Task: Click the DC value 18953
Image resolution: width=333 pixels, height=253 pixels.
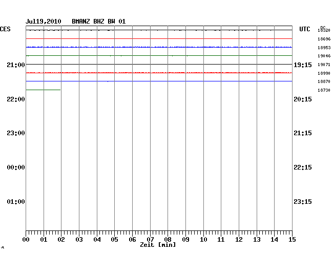Action: [324, 48]
